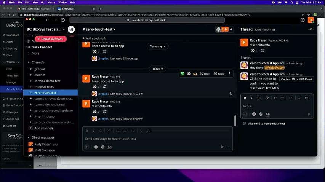
Task: Open Slack help question mark icon
Action: coord(303,20)
